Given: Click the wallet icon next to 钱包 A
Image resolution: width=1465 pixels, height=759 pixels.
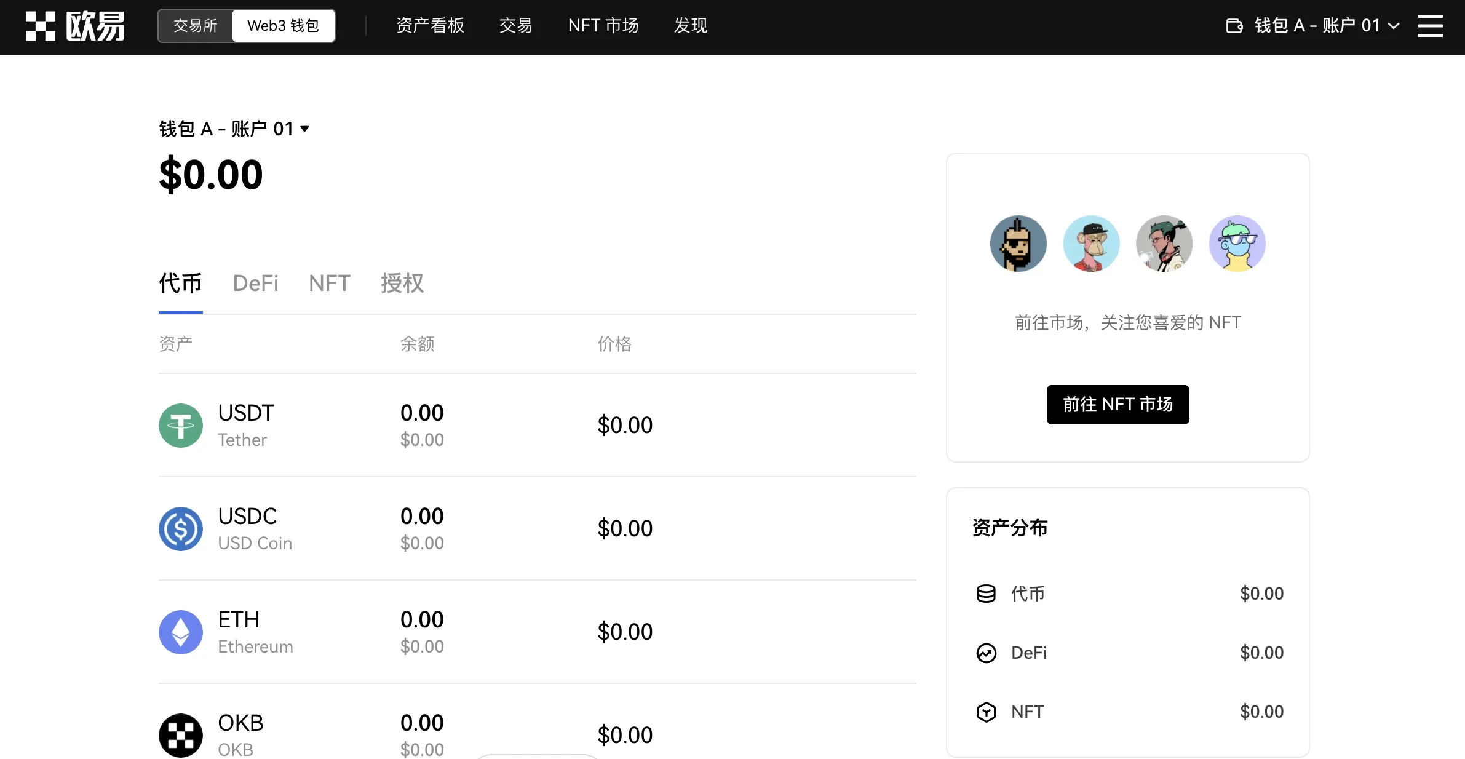Looking at the screenshot, I should [1234, 26].
